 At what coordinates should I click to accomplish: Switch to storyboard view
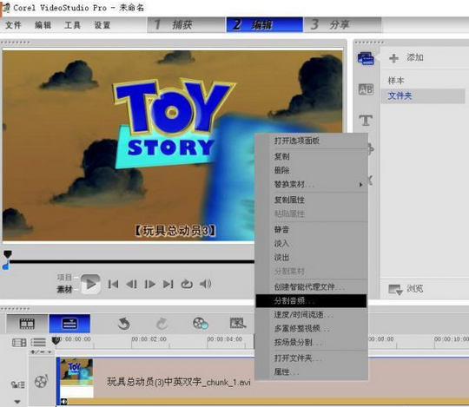(x=27, y=324)
